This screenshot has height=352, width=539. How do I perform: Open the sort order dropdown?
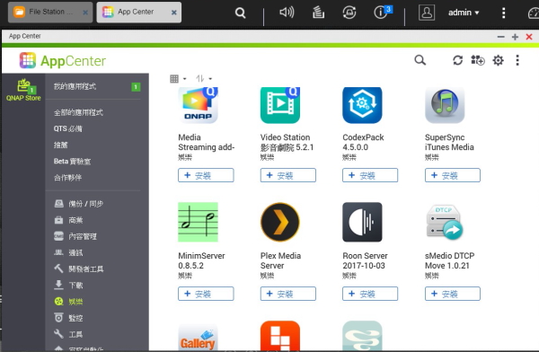tap(204, 79)
